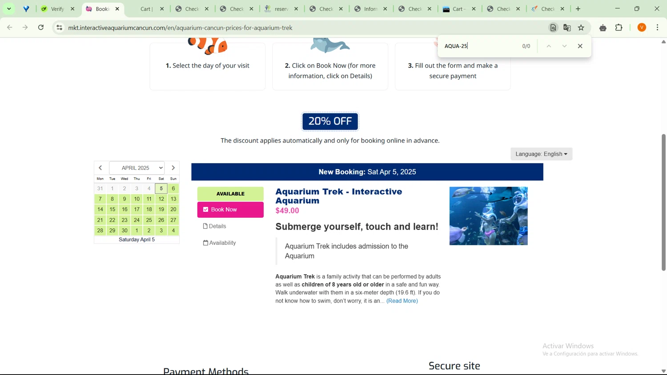The width and height of the screenshot is (667, 375).
Task: Click the Saturday April 5 label
Action: pyautogui.click(x=137, y=240)
